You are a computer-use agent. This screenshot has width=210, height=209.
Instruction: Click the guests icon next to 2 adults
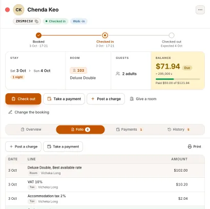pyautogui.click(x=118, y=74)
